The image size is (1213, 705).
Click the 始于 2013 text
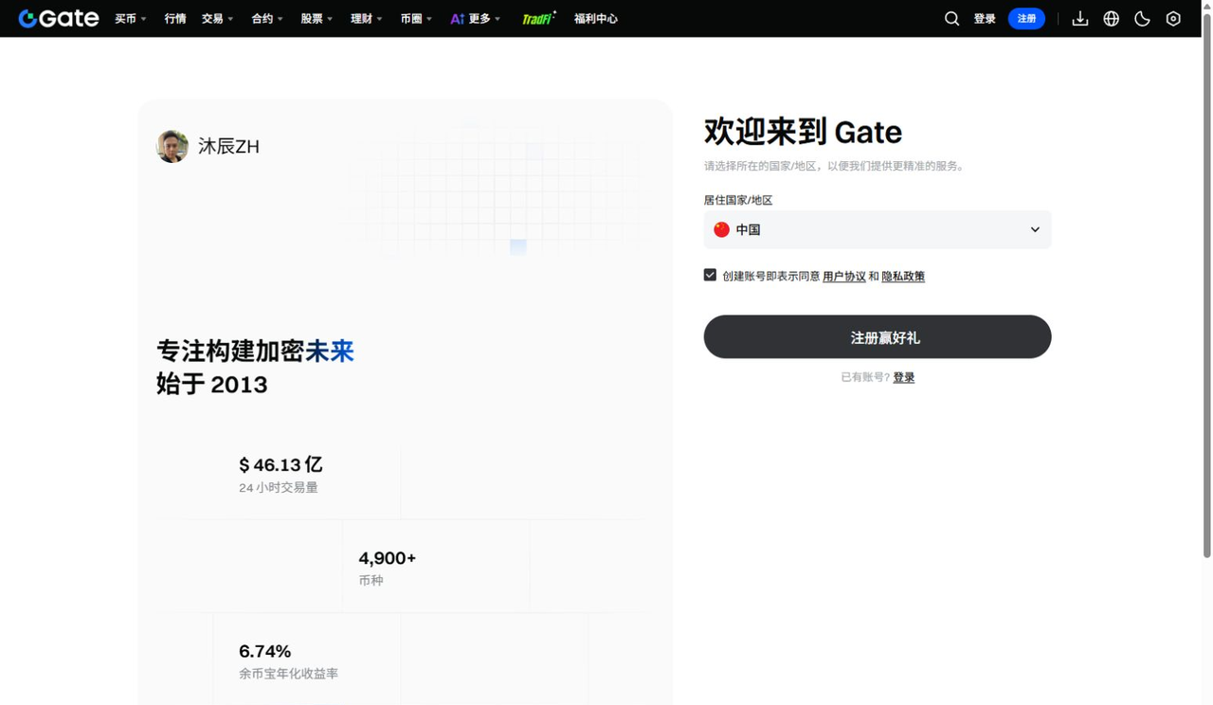pyautogui.click(x=212, y=384)
